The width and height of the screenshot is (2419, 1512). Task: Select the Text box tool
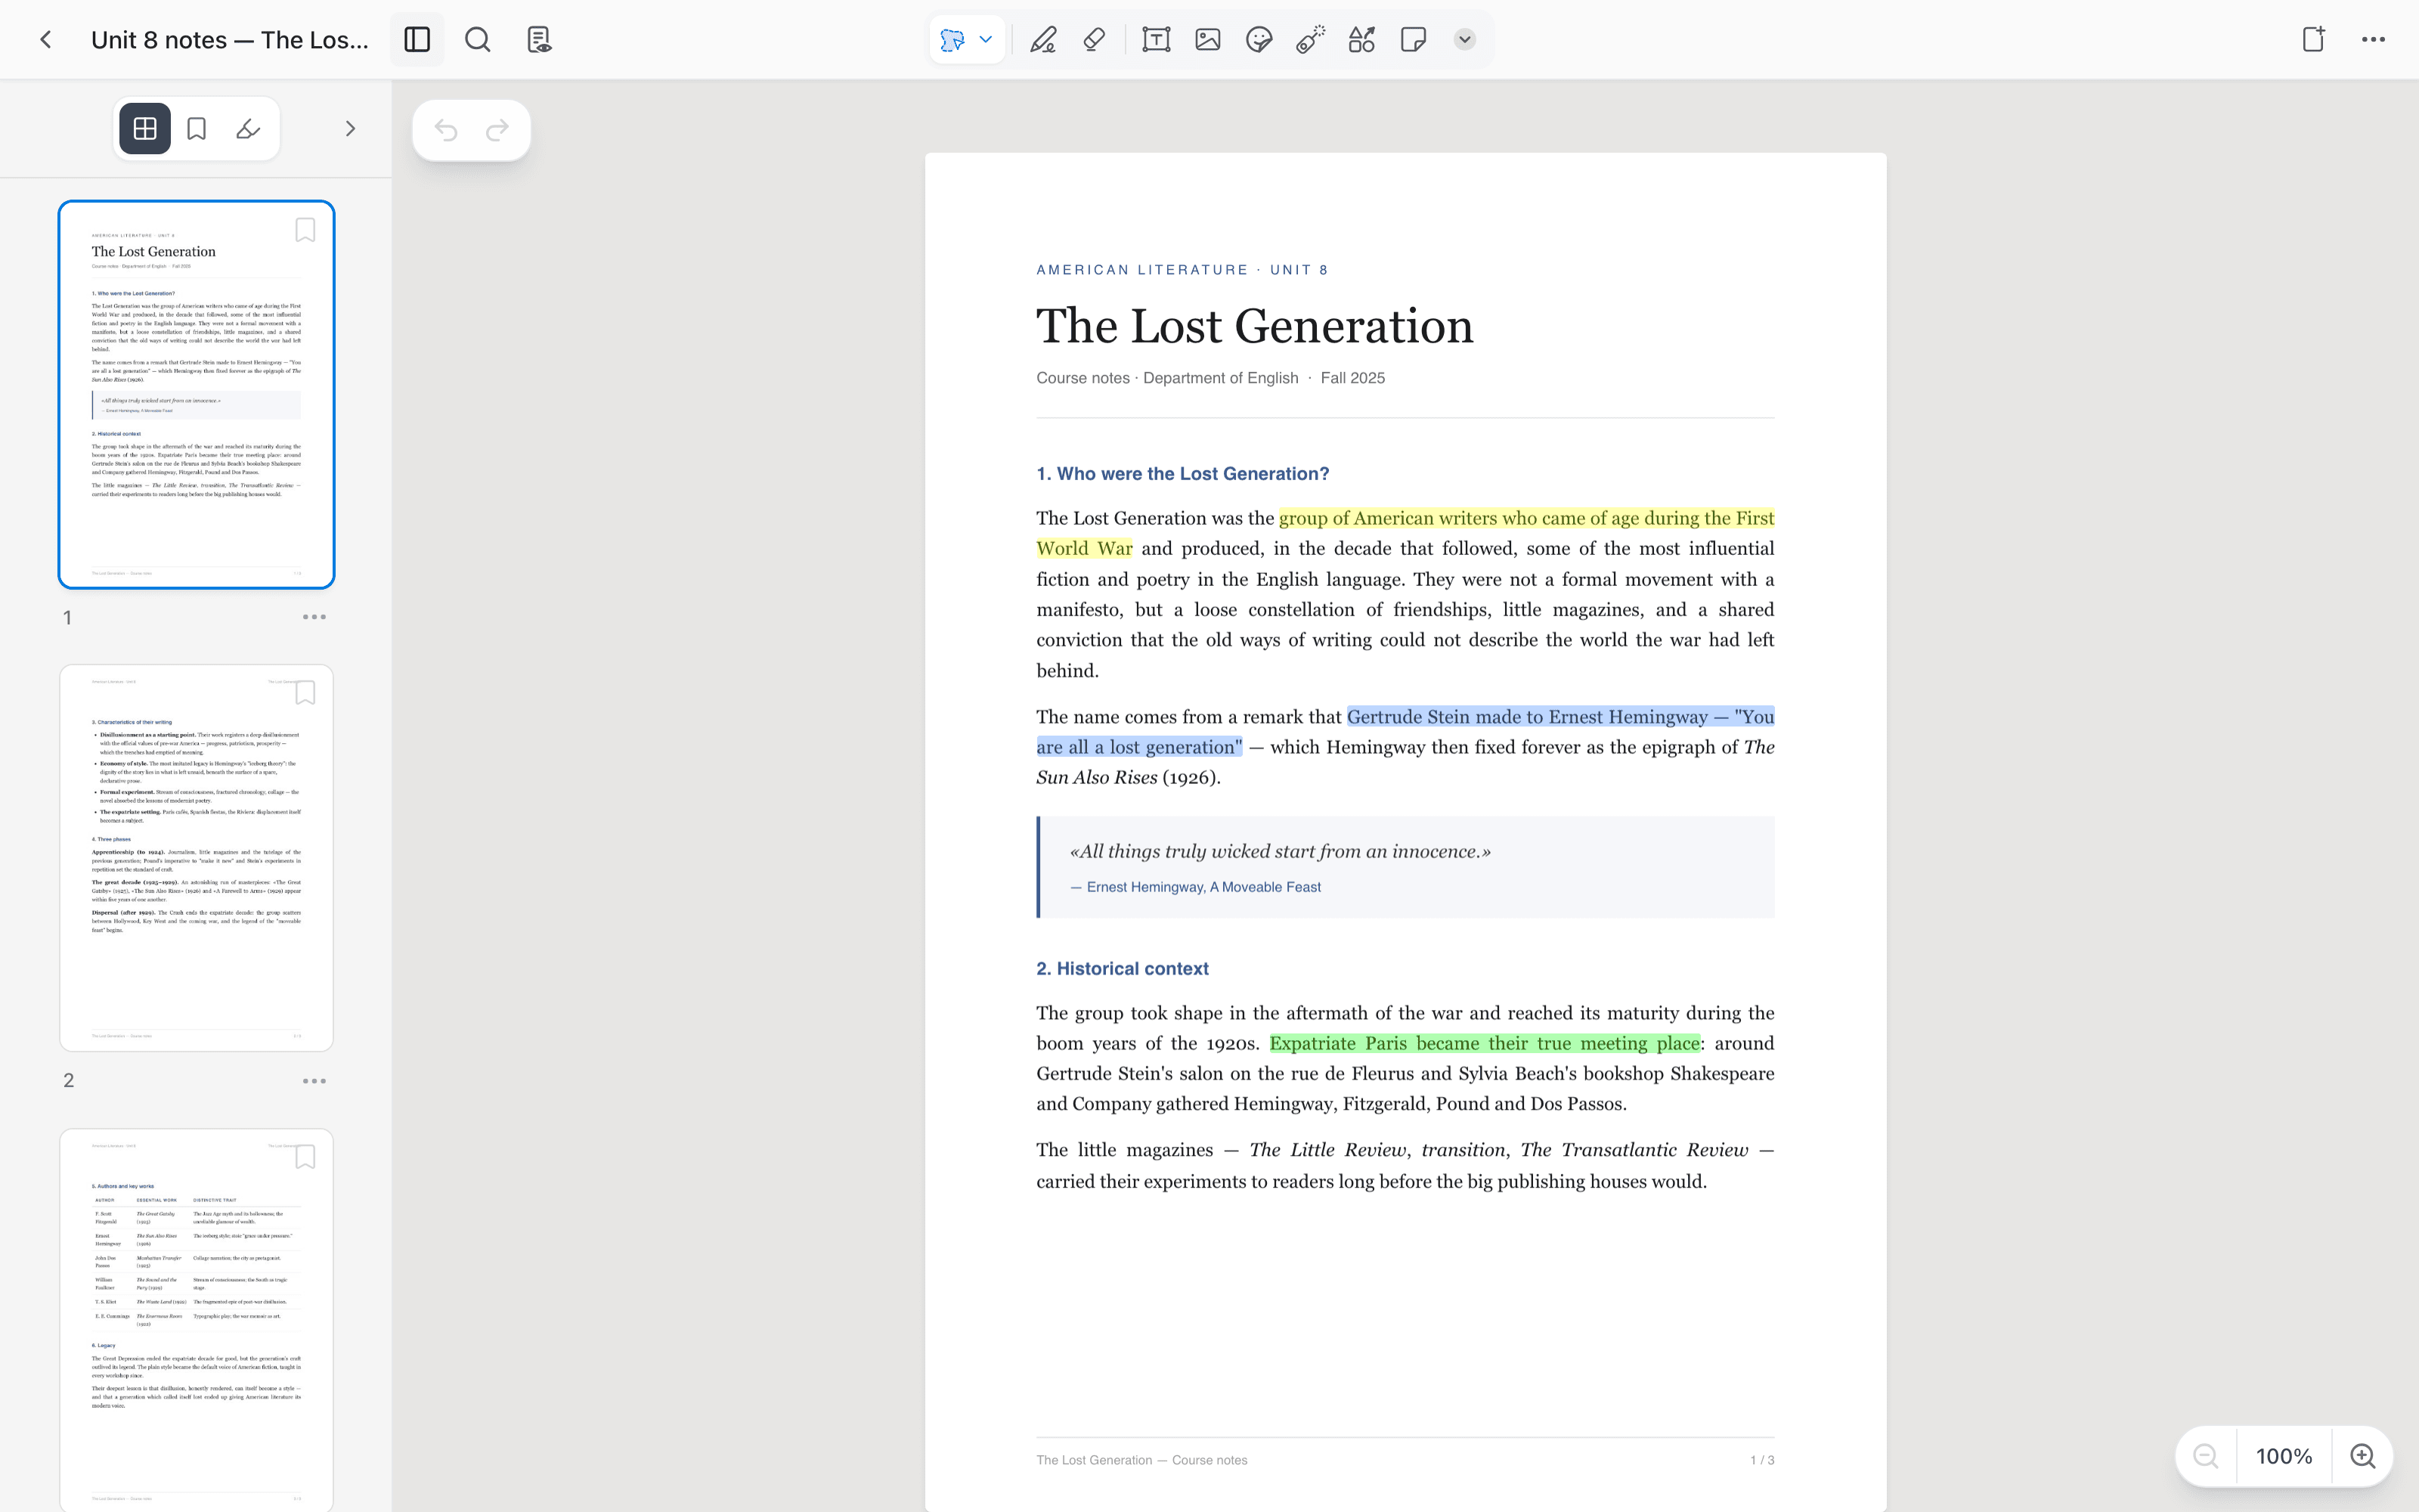pyautogui.click(x=1157, y=40)
